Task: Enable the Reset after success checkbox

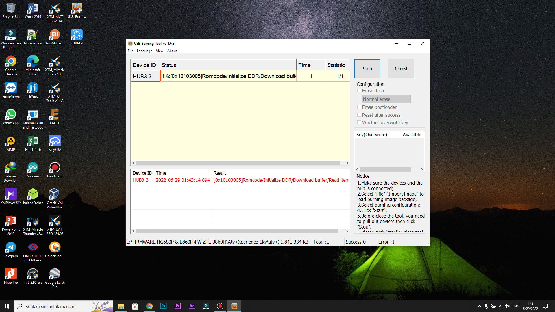Action: tap(359, 115)
